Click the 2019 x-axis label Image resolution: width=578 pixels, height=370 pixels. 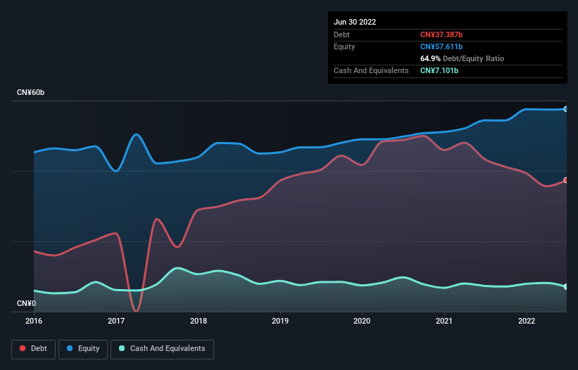(x=280, y=321)
